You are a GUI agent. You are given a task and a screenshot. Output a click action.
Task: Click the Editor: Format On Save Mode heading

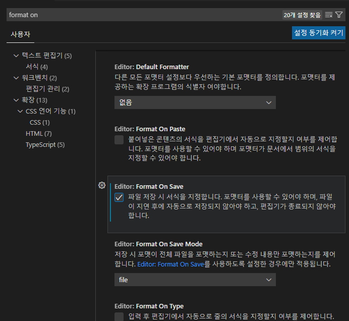point(158,244)
